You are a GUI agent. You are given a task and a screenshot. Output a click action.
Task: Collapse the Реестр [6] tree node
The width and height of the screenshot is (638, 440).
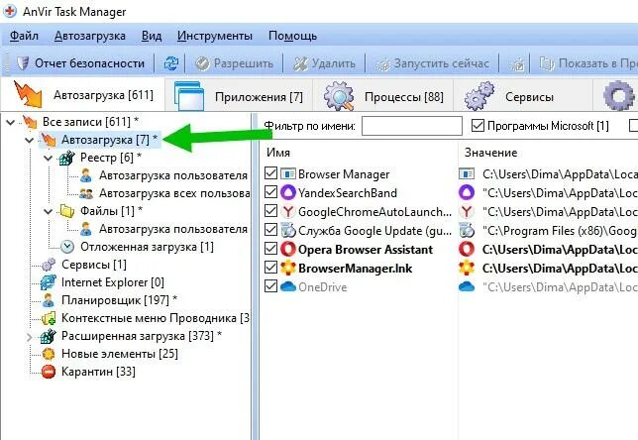tap(48, 158)
